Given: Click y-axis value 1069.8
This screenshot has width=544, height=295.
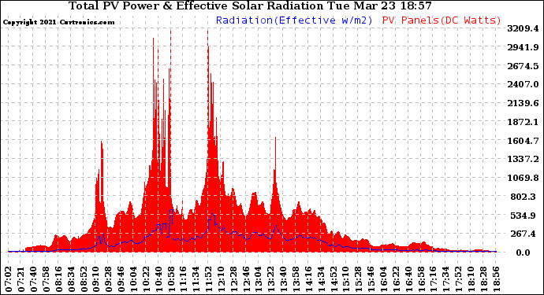Looking at the screenshot, I should point(523,178).
